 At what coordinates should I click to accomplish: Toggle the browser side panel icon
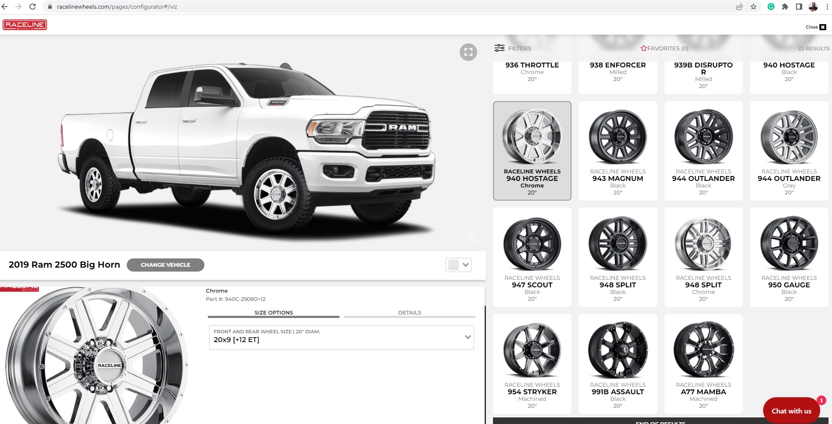tap(799, 7)
